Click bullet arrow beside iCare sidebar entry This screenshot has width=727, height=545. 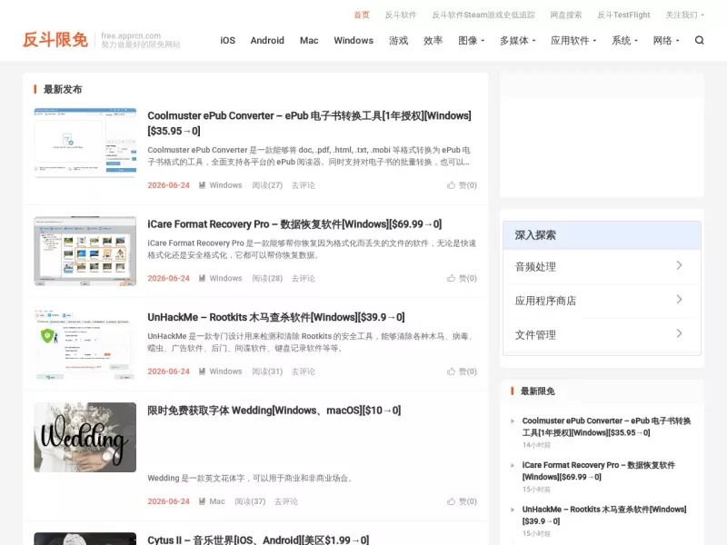click(x=513, y=465)
